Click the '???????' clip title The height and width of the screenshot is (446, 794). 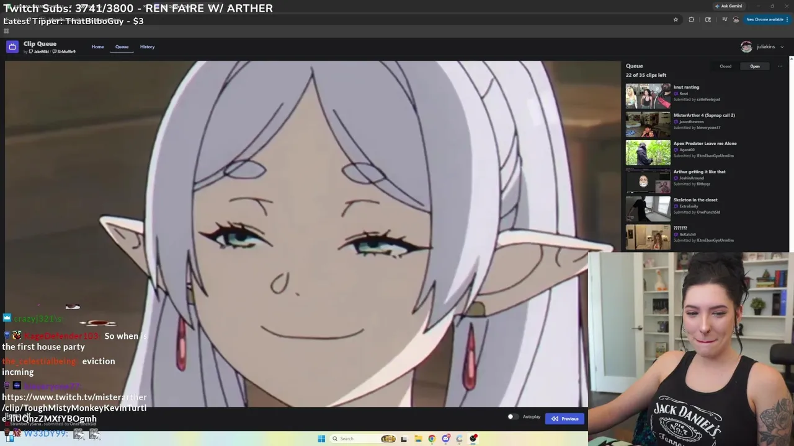click(680, 228)
